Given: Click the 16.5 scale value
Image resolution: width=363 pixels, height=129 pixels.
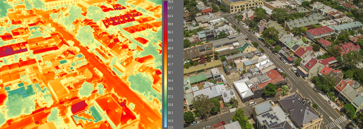Looking at the screenshot, I should [170, 121].
